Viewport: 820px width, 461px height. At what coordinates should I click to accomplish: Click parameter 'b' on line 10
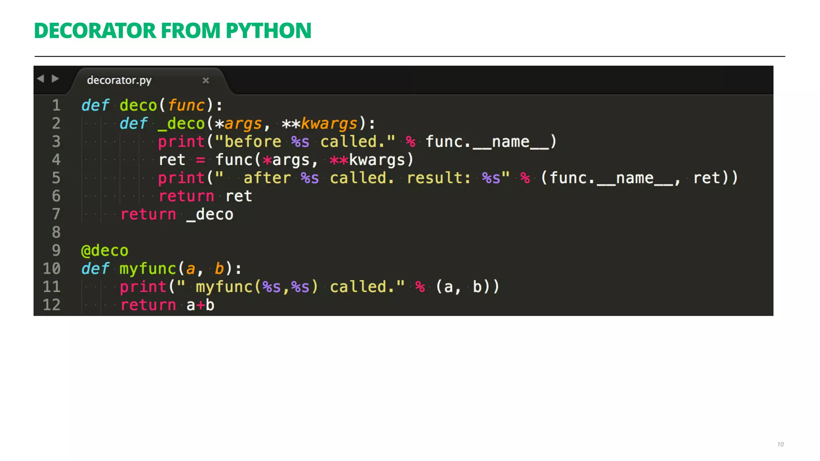[219, 269]
